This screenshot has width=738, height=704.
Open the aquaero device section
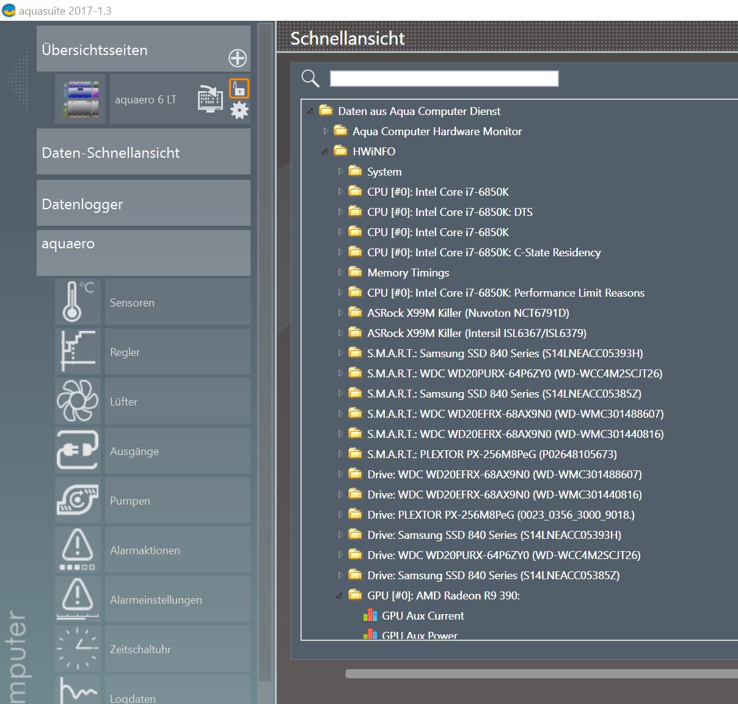point(144,253)
